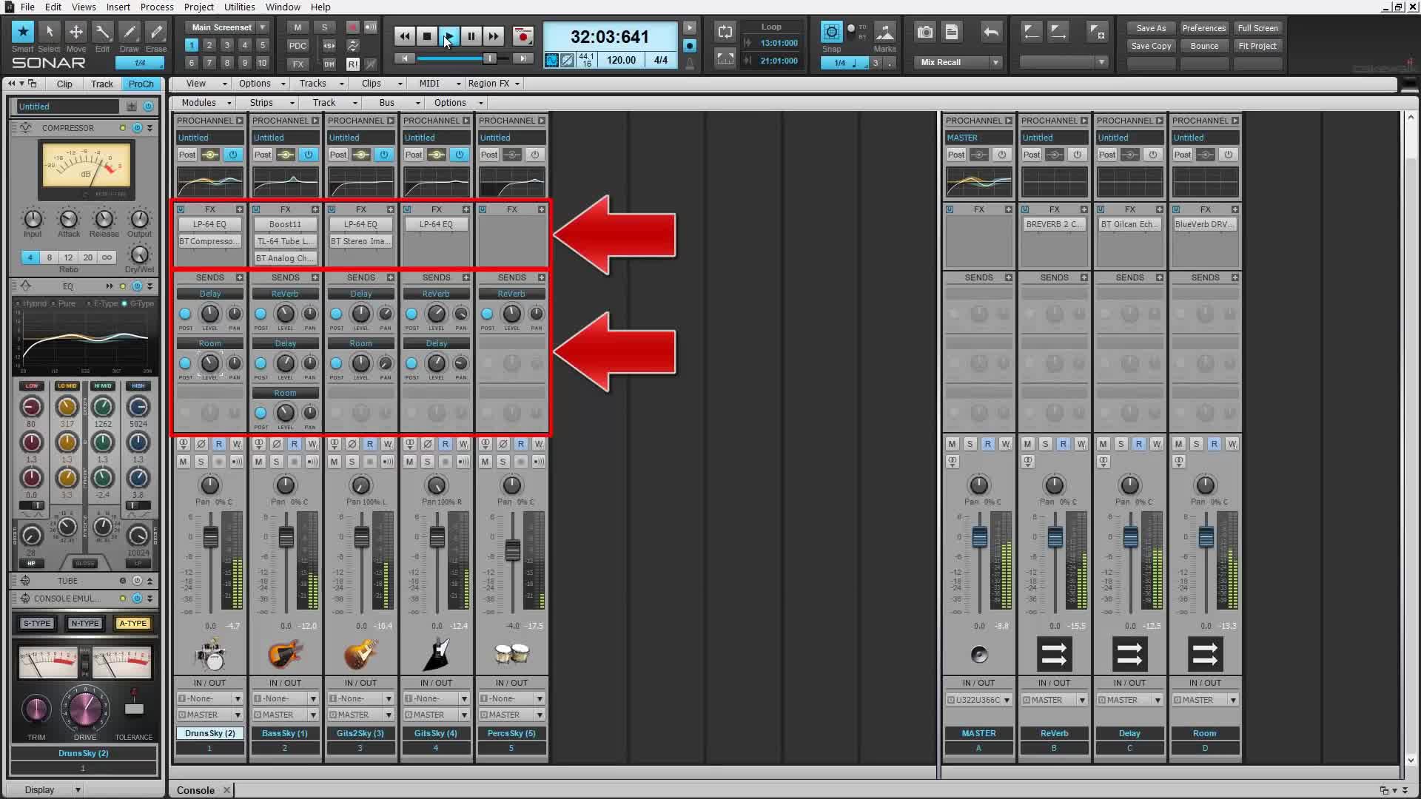The height and width of the screenshot is (799, 1421).
Task: Click the Stop transport button
Action: pyautogui.click(x=427, y=36)
